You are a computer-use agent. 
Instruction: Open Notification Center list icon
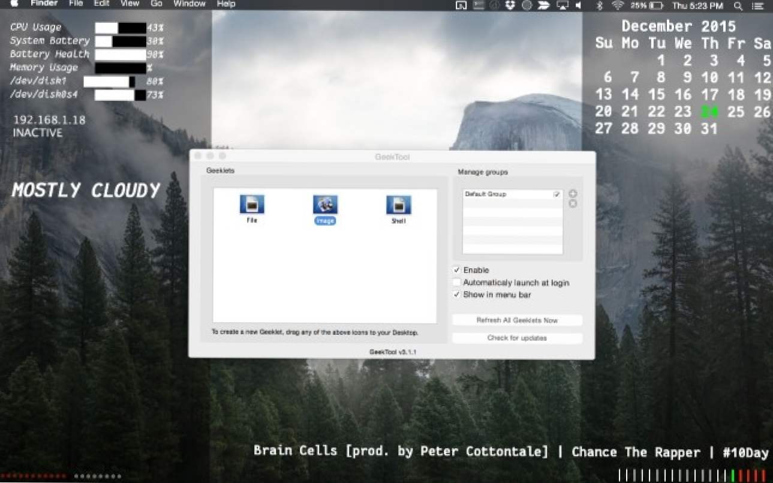coord(759,6)
